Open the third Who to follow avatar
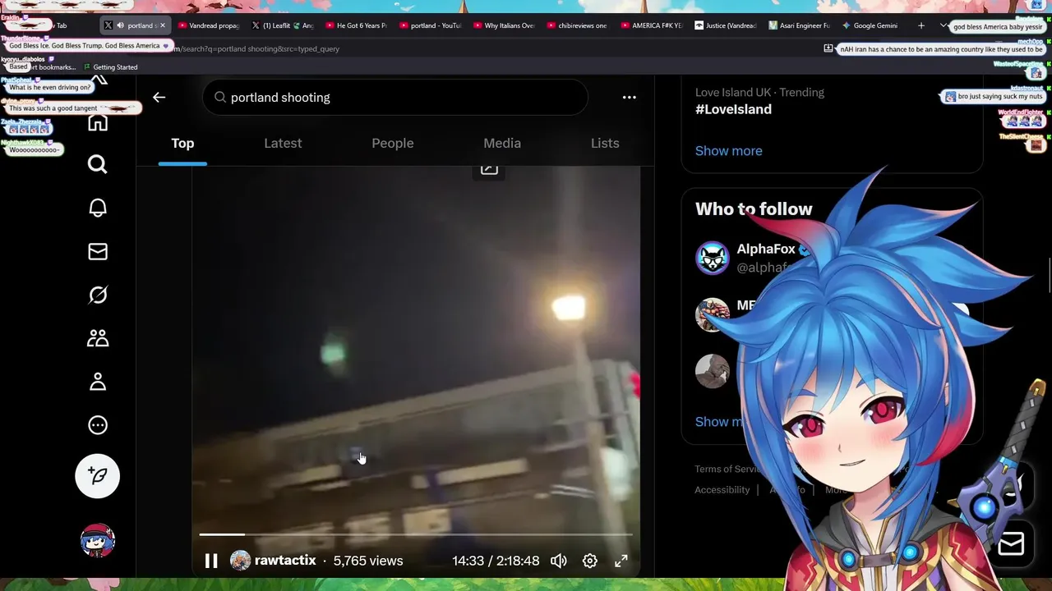This screenshot has height=591, width=1052. [x=713, y=370]
